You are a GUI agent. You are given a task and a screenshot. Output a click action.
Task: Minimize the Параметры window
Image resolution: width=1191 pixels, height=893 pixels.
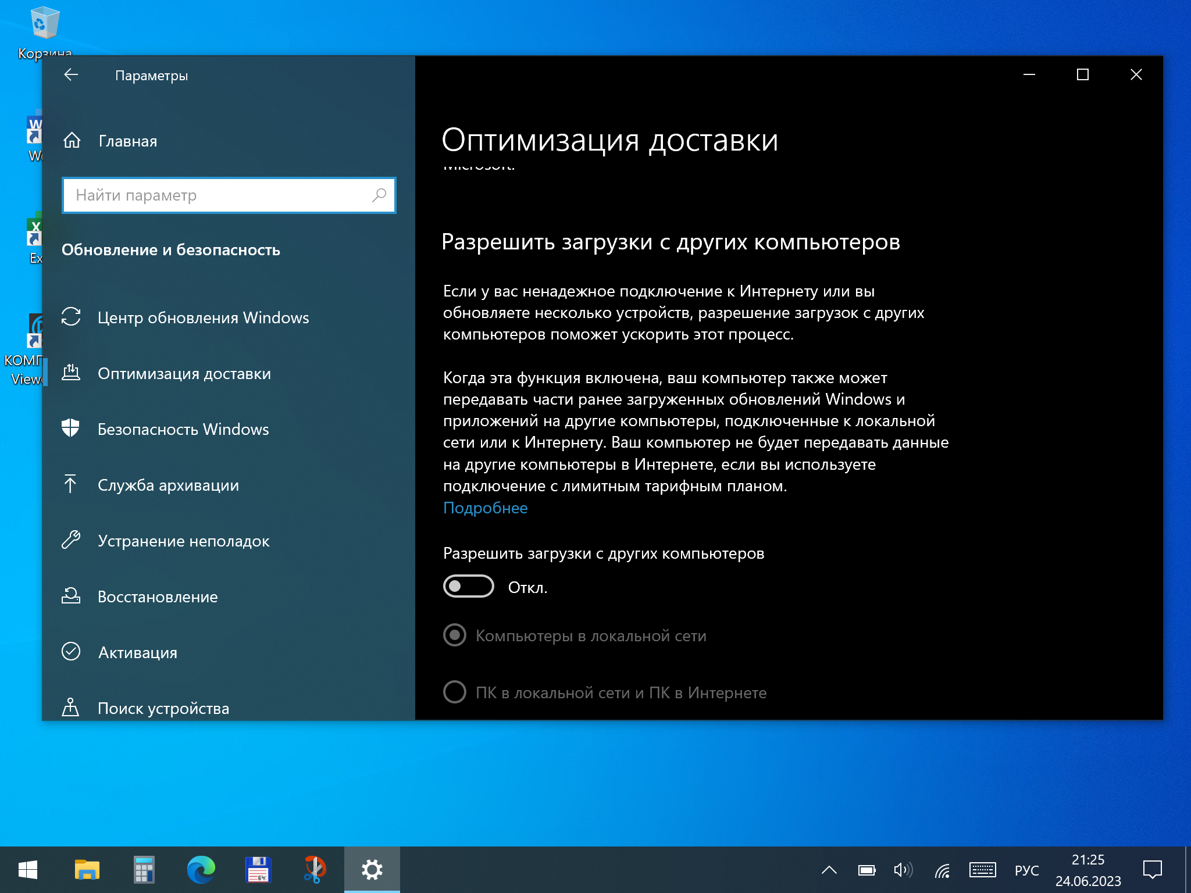coord(1029,74)
